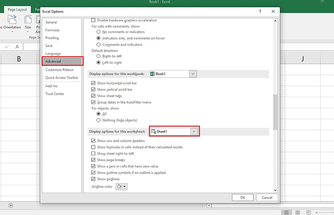Click the Page Layout ribbon tab
334x215 pixels.
(17, 10)
